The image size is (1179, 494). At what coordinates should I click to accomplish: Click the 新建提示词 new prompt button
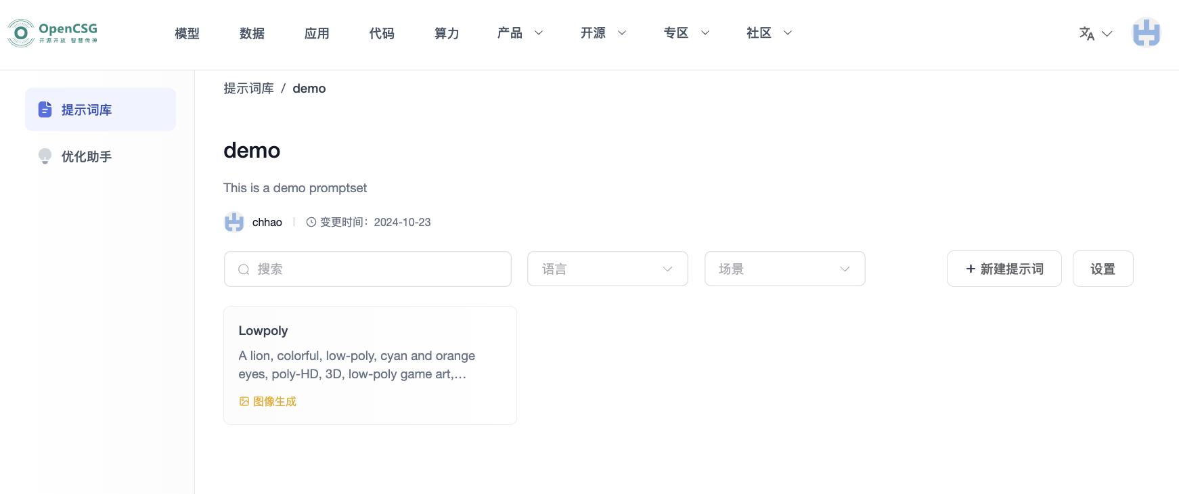(1004, 269)
